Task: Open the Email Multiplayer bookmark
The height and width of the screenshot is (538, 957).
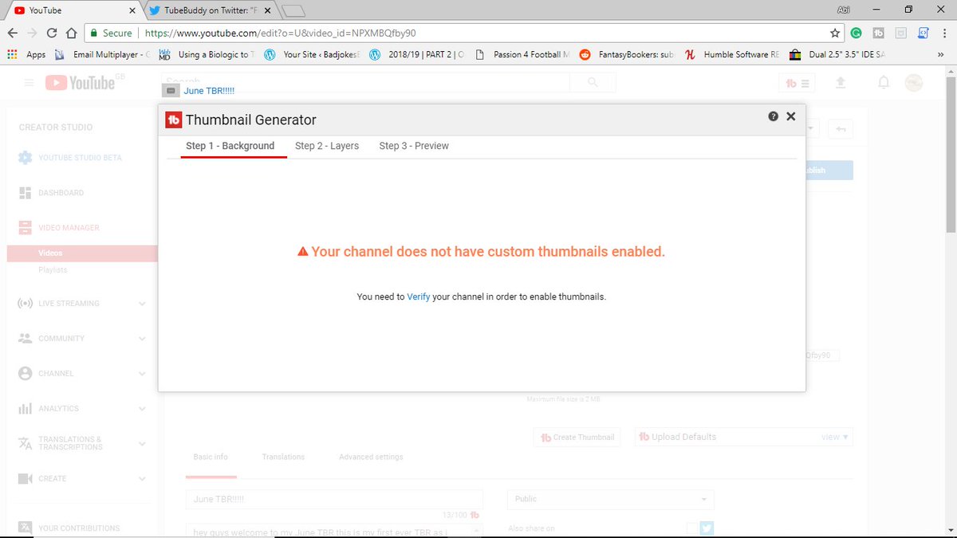Action: pos(101,55)
